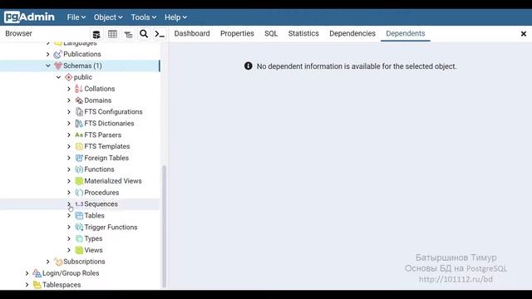
Task: Expand the FTS Parsers node
Action: pos(69,135)
